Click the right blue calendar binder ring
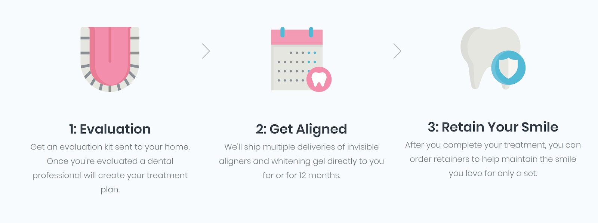This screenshot has height=223, width=598. point(311,32)
